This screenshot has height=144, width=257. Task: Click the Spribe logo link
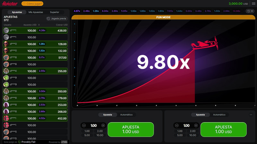[64, 142]
